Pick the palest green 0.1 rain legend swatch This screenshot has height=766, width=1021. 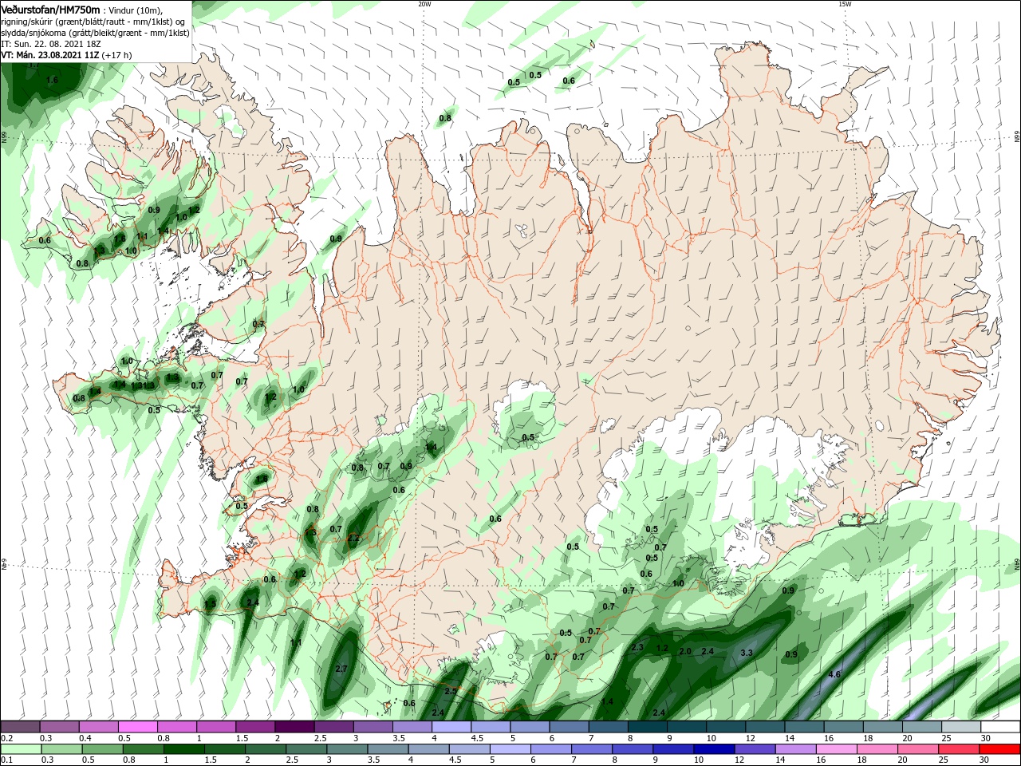(20, 749)
